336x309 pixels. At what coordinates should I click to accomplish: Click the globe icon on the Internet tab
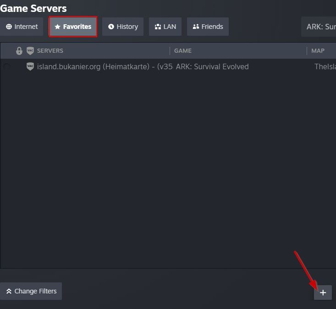[9, 27]
